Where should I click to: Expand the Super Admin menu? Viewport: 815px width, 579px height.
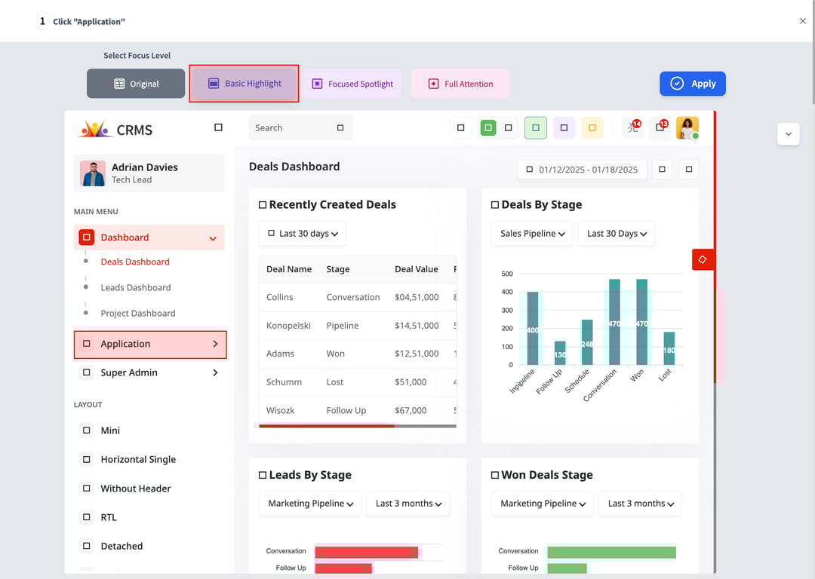(x=149, y=372)
